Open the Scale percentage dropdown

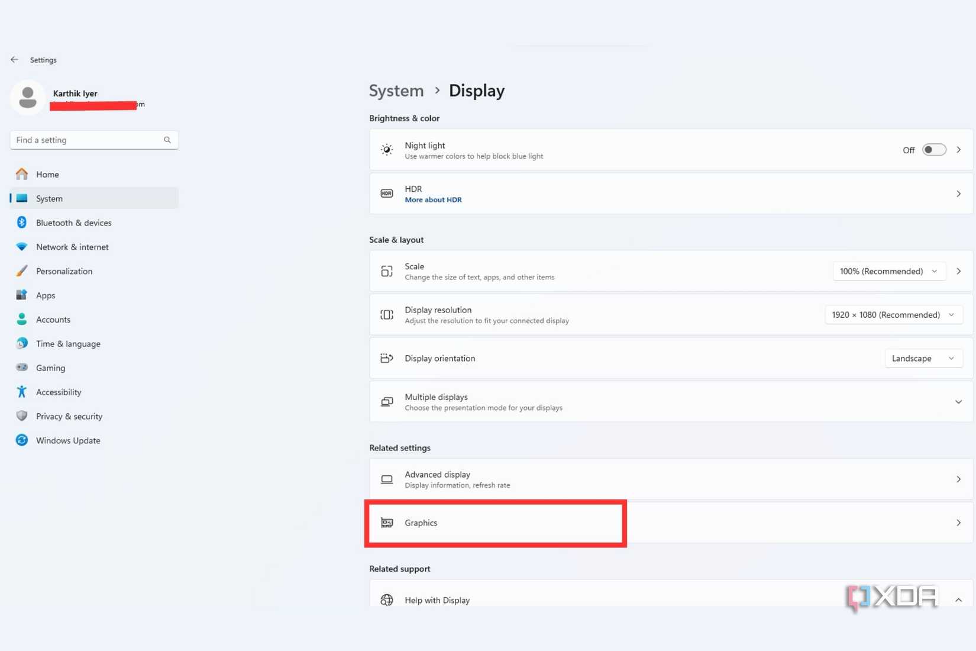click(888, 271)
